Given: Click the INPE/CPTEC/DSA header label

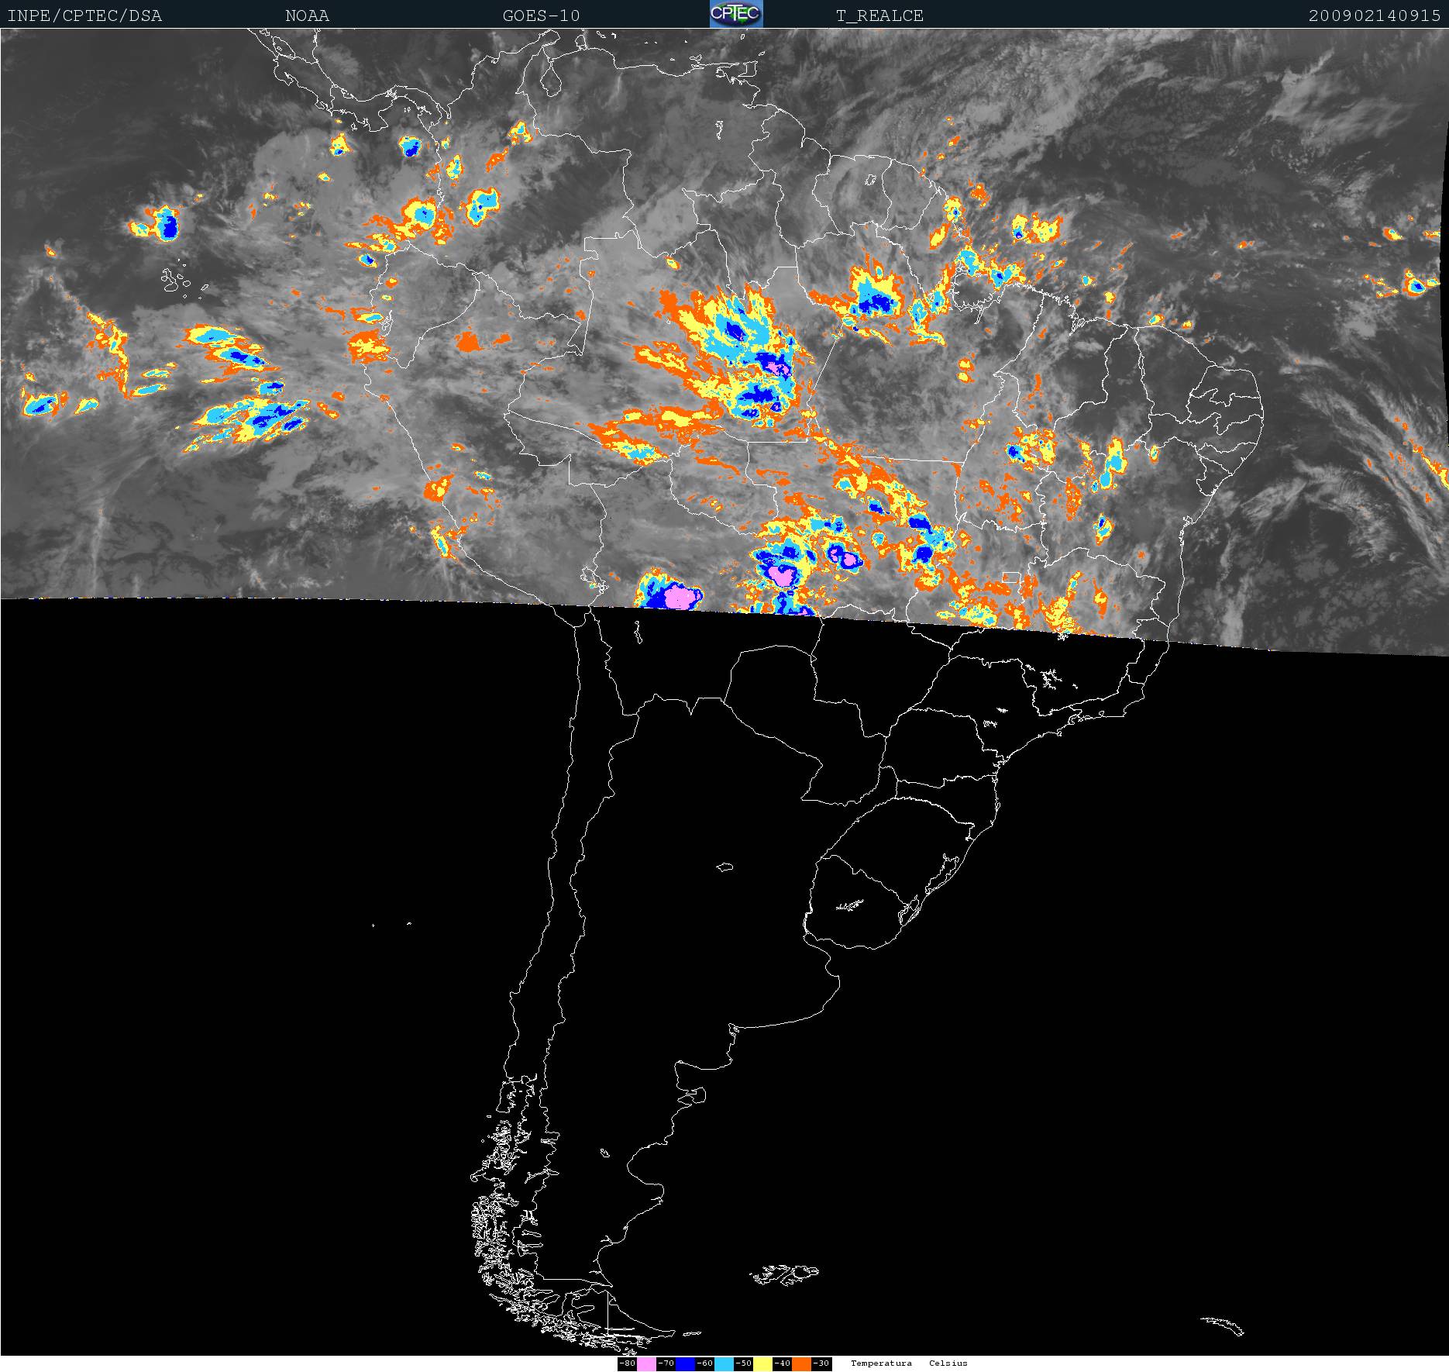Looking at the screenshot, I should [x=84, y=16].
